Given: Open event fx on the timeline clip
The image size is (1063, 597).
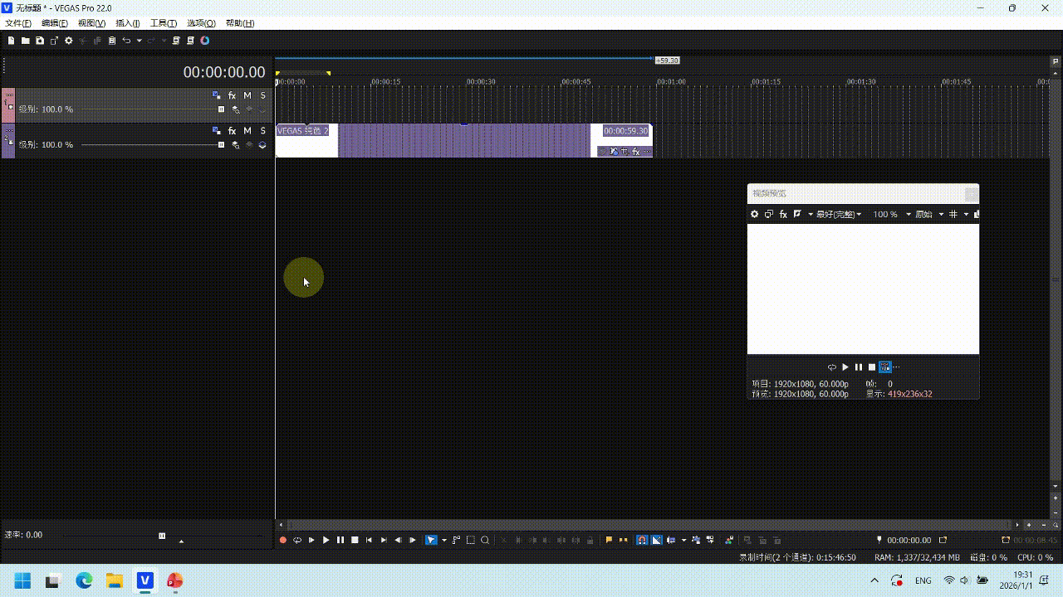Looking at the screenshot, I should point(636,152).
